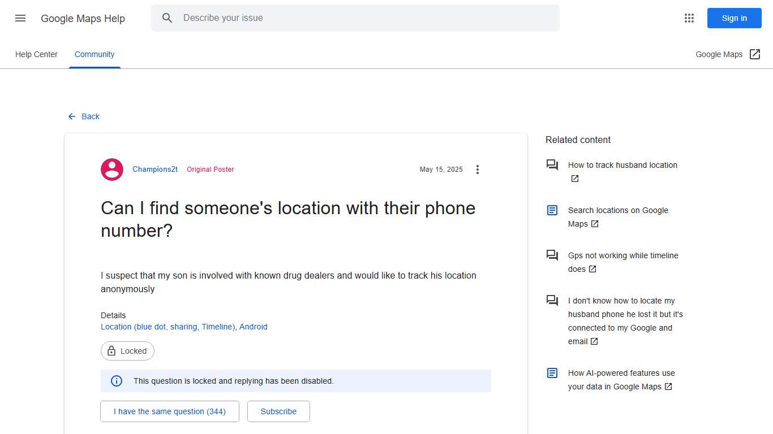Screen dimensions: 773x434
Task: Switch to the Help Center tab
Action: (x=36, y=54)
